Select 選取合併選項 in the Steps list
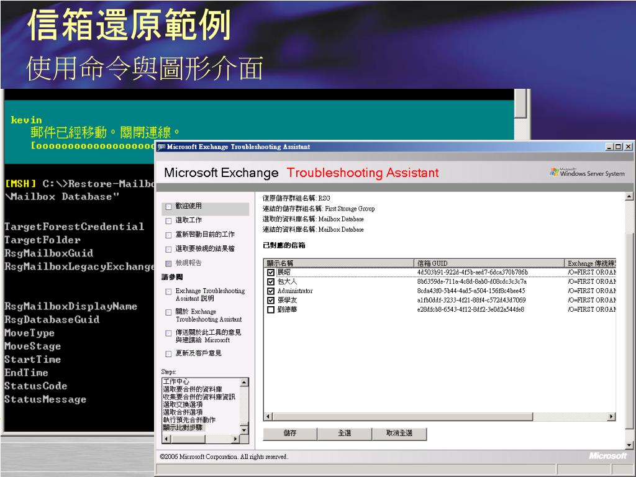 (x=183, y=412)
